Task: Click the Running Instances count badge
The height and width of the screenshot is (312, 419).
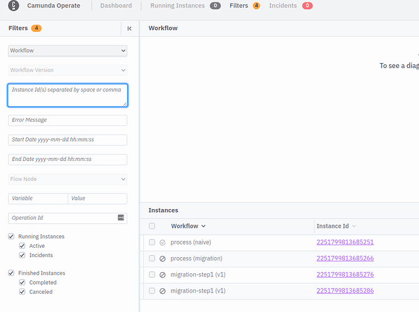Action: tap(215, 6)
